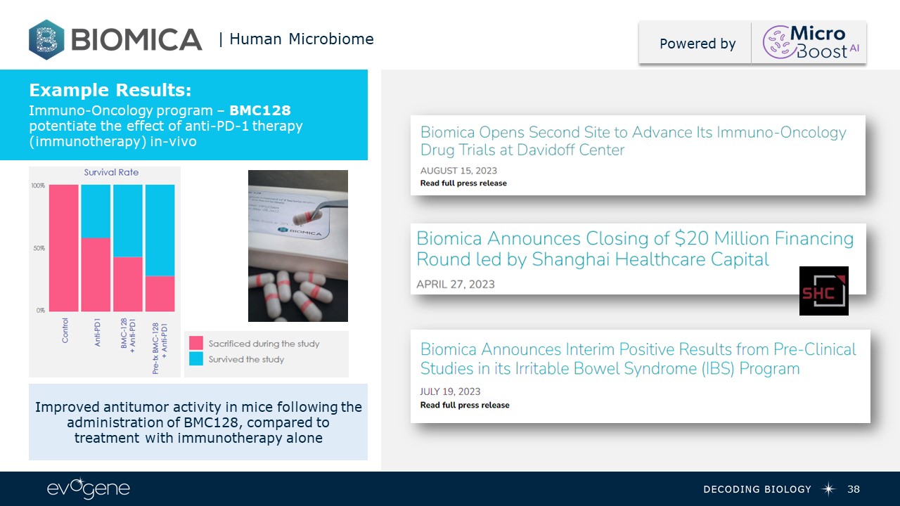This screenshot has height=506, width=900.
Task: Click the Control bar in survival chart
Action: click(65, 247)
